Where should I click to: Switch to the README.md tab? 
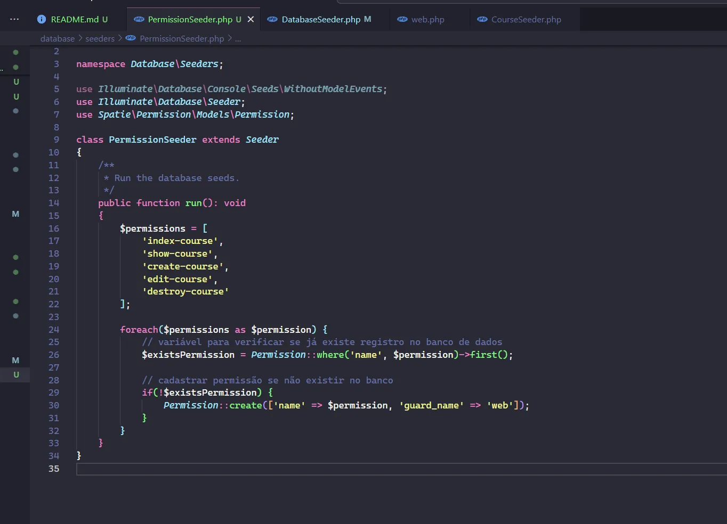coord(75,19)
